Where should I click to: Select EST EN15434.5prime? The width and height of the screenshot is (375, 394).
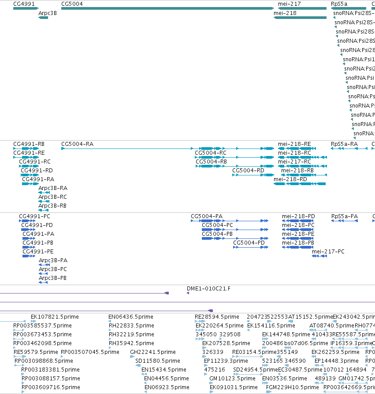(164, 370)
